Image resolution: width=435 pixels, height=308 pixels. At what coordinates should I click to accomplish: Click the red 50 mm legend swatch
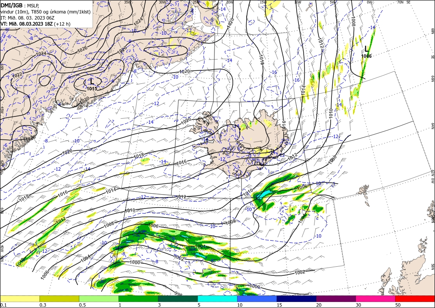pos(415,298)
